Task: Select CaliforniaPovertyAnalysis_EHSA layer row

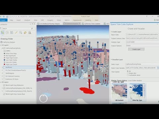Action: click(19, 91)
